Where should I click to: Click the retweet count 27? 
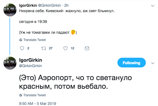point(51,48)
